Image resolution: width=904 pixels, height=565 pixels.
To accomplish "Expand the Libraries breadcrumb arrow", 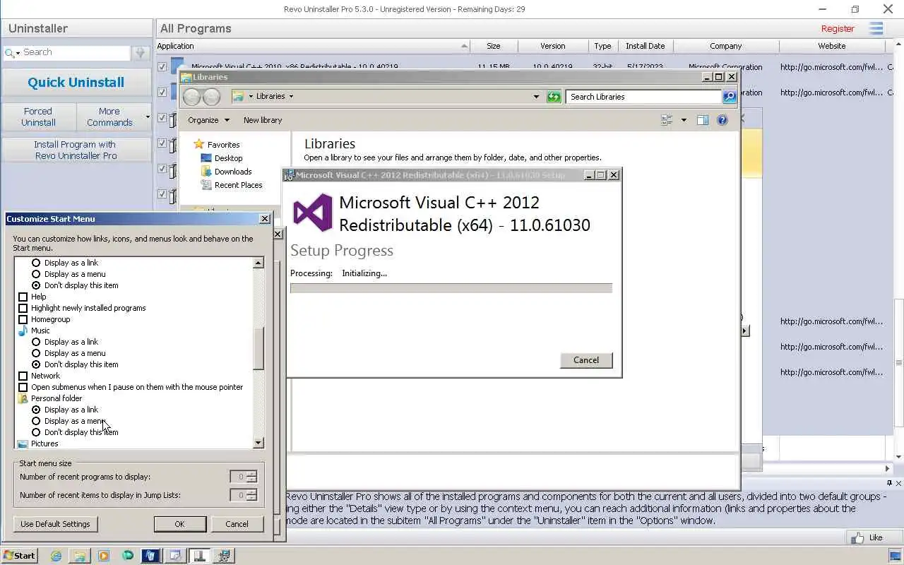I will point(291,97).
